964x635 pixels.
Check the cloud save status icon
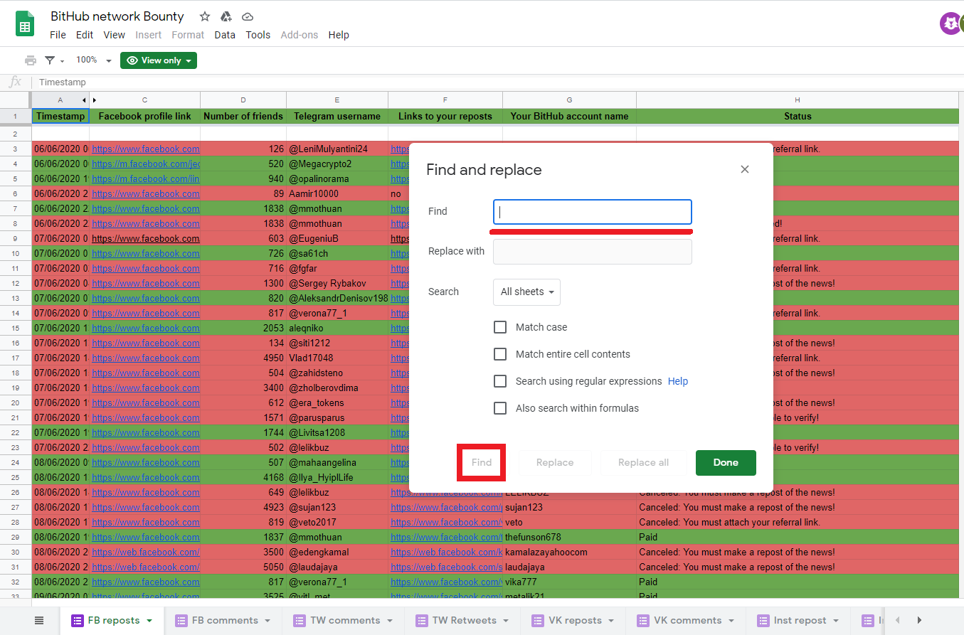pos(248,16)
